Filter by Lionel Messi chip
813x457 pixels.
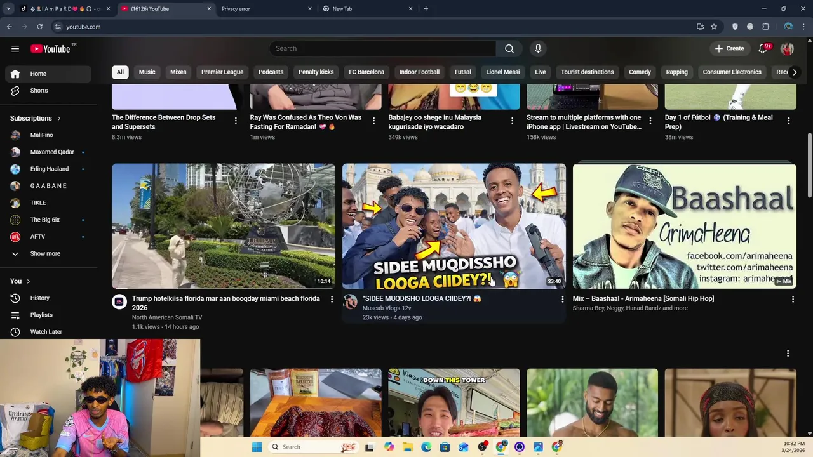(503, 72)
